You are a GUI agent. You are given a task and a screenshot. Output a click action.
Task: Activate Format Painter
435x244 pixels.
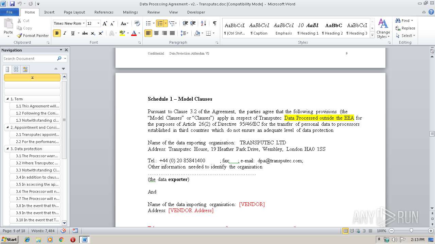click(x=33, y=36)
